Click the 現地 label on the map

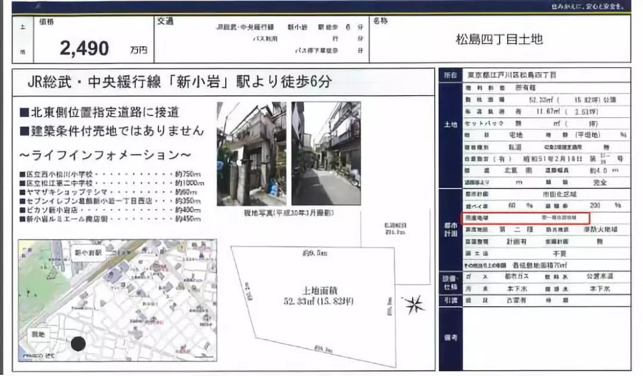click(39, 334)
